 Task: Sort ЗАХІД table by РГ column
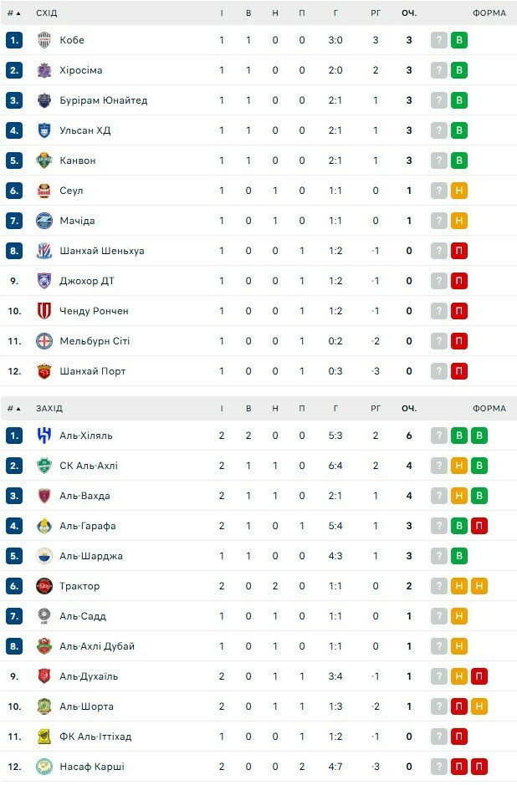[x=376, y=409]
